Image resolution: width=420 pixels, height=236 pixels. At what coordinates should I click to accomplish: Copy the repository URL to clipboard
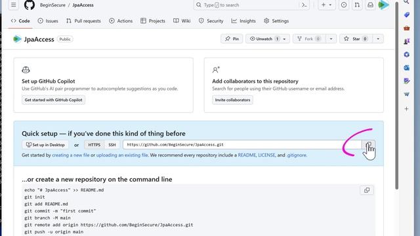[x=369, y=145]
